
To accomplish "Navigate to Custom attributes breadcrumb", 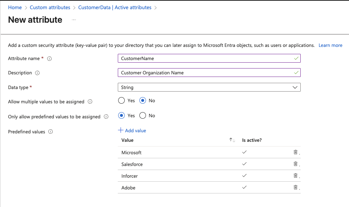I will pos(50,7).
